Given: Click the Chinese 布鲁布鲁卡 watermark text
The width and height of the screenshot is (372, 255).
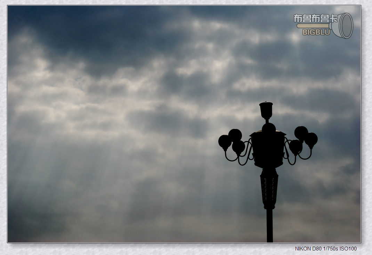Looking at the screenshot, I should 315,18.
